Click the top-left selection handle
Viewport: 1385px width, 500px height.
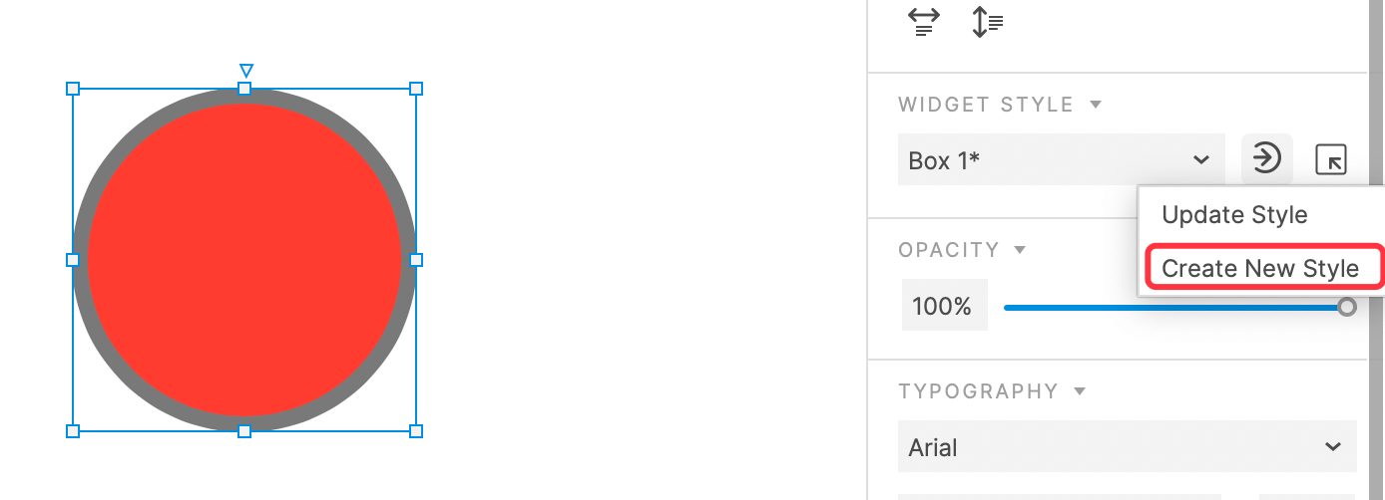tap(73, 89)
